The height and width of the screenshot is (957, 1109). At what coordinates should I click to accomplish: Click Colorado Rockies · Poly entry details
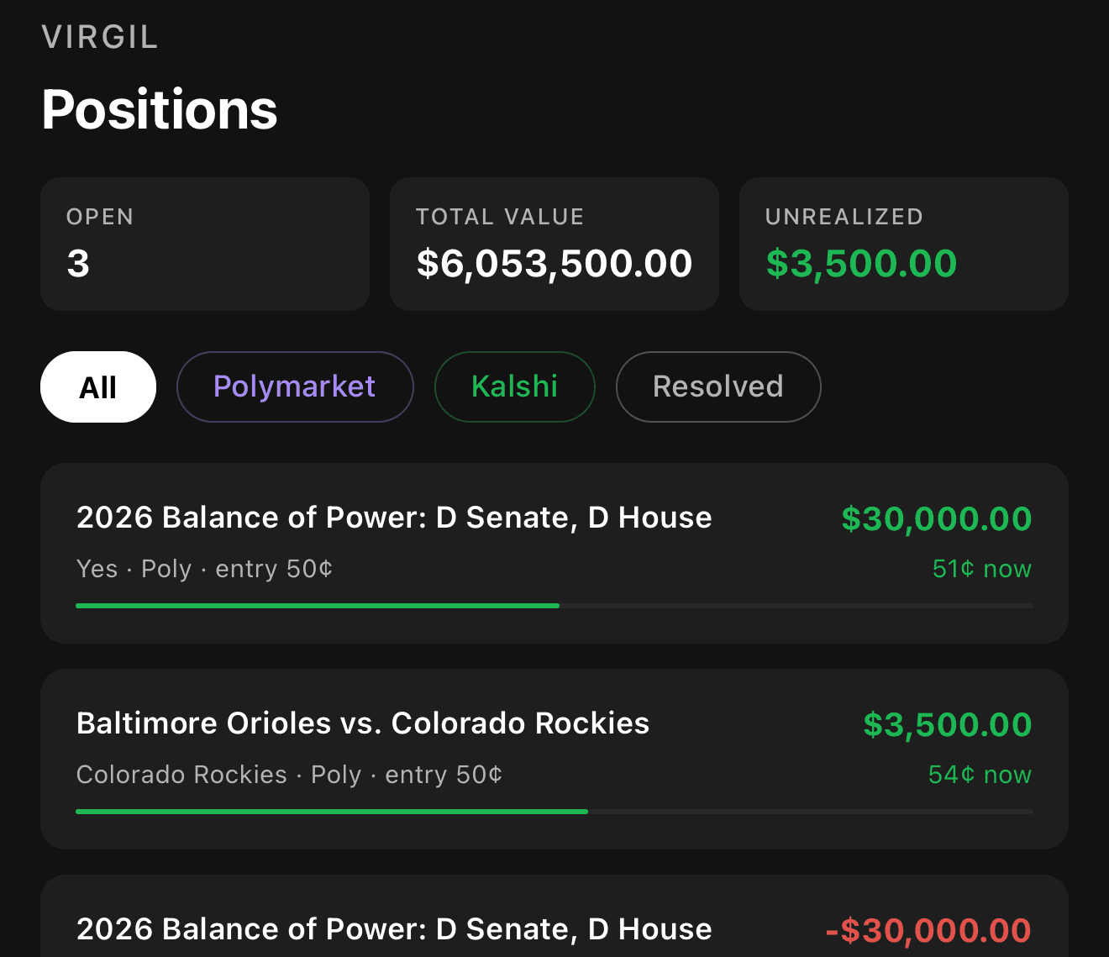pos(290,775)
